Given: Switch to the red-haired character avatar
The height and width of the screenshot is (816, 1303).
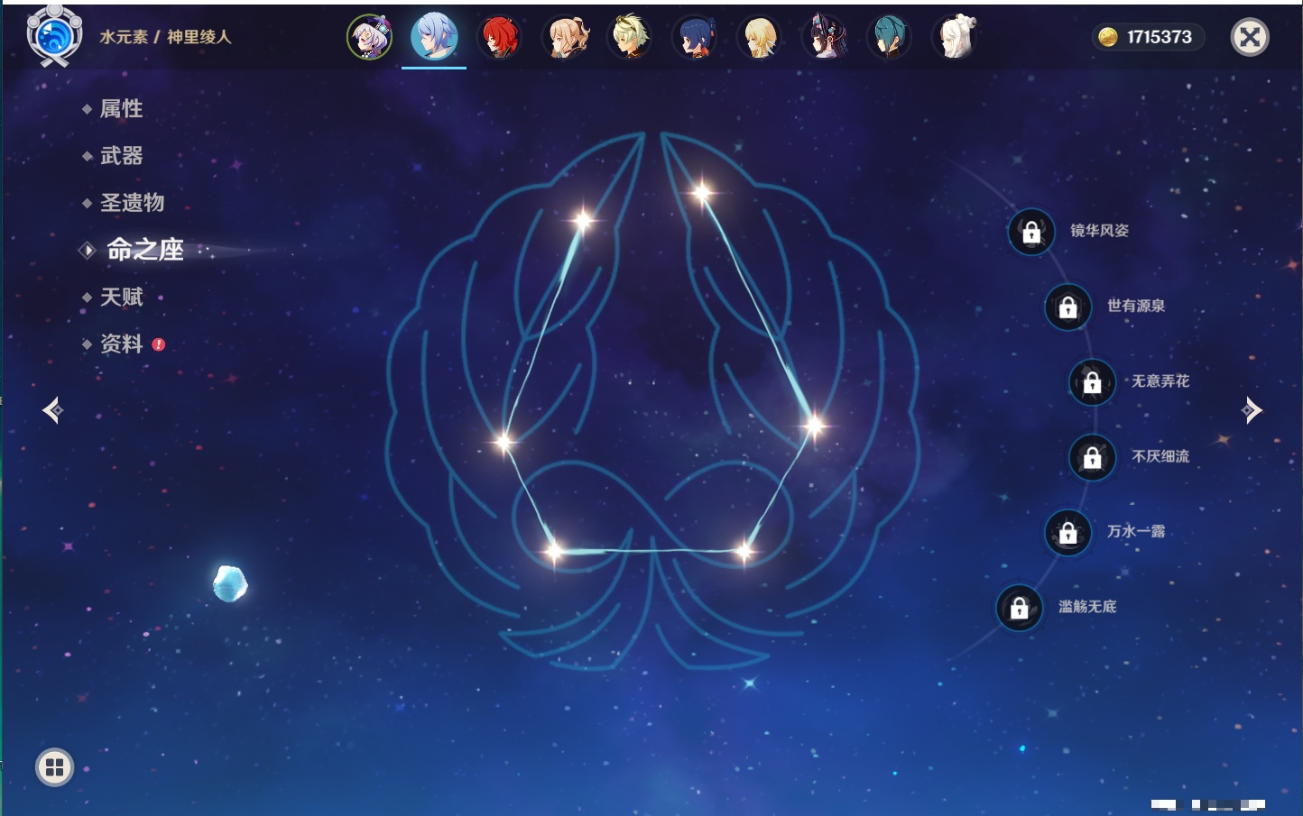Looking at the screenshot, I should tap(499, 37).
